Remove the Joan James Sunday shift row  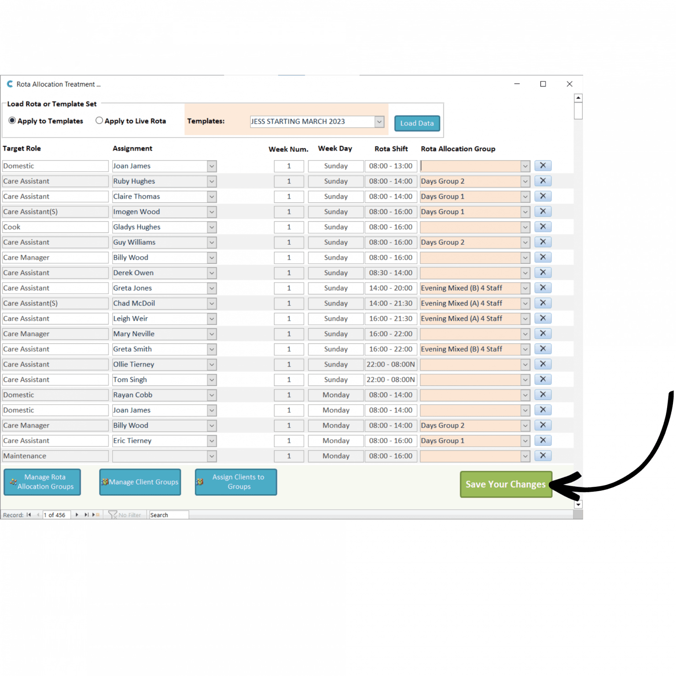(x=543, y=166)
